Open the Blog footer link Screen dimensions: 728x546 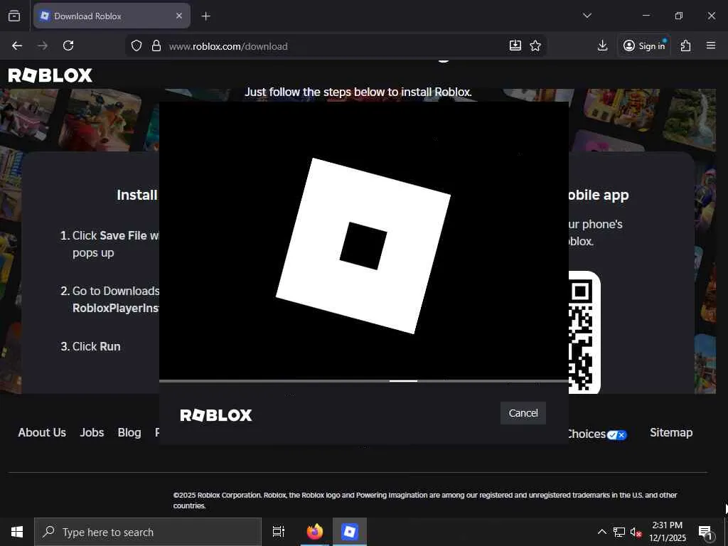(129, 432)
